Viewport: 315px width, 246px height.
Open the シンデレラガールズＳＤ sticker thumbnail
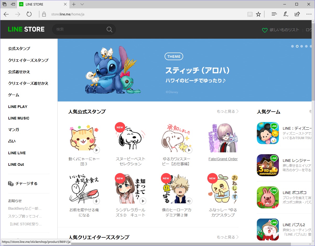point(130,189)
